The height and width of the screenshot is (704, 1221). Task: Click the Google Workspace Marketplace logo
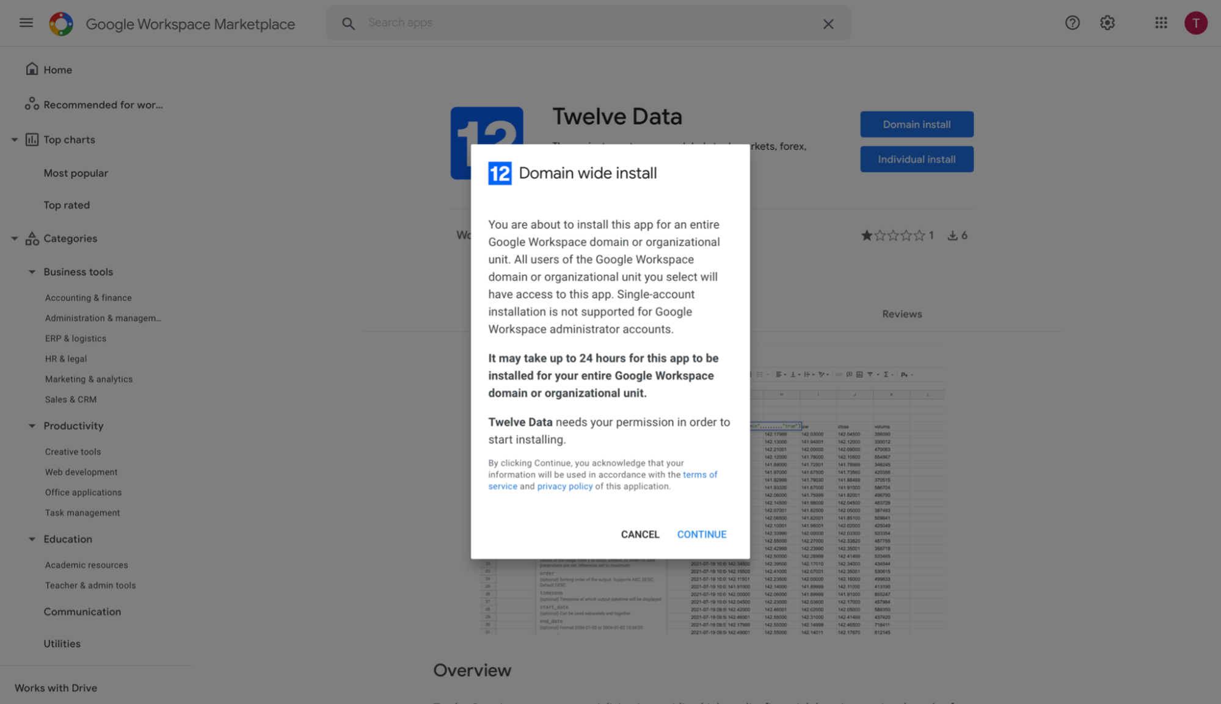click(61, 23)
